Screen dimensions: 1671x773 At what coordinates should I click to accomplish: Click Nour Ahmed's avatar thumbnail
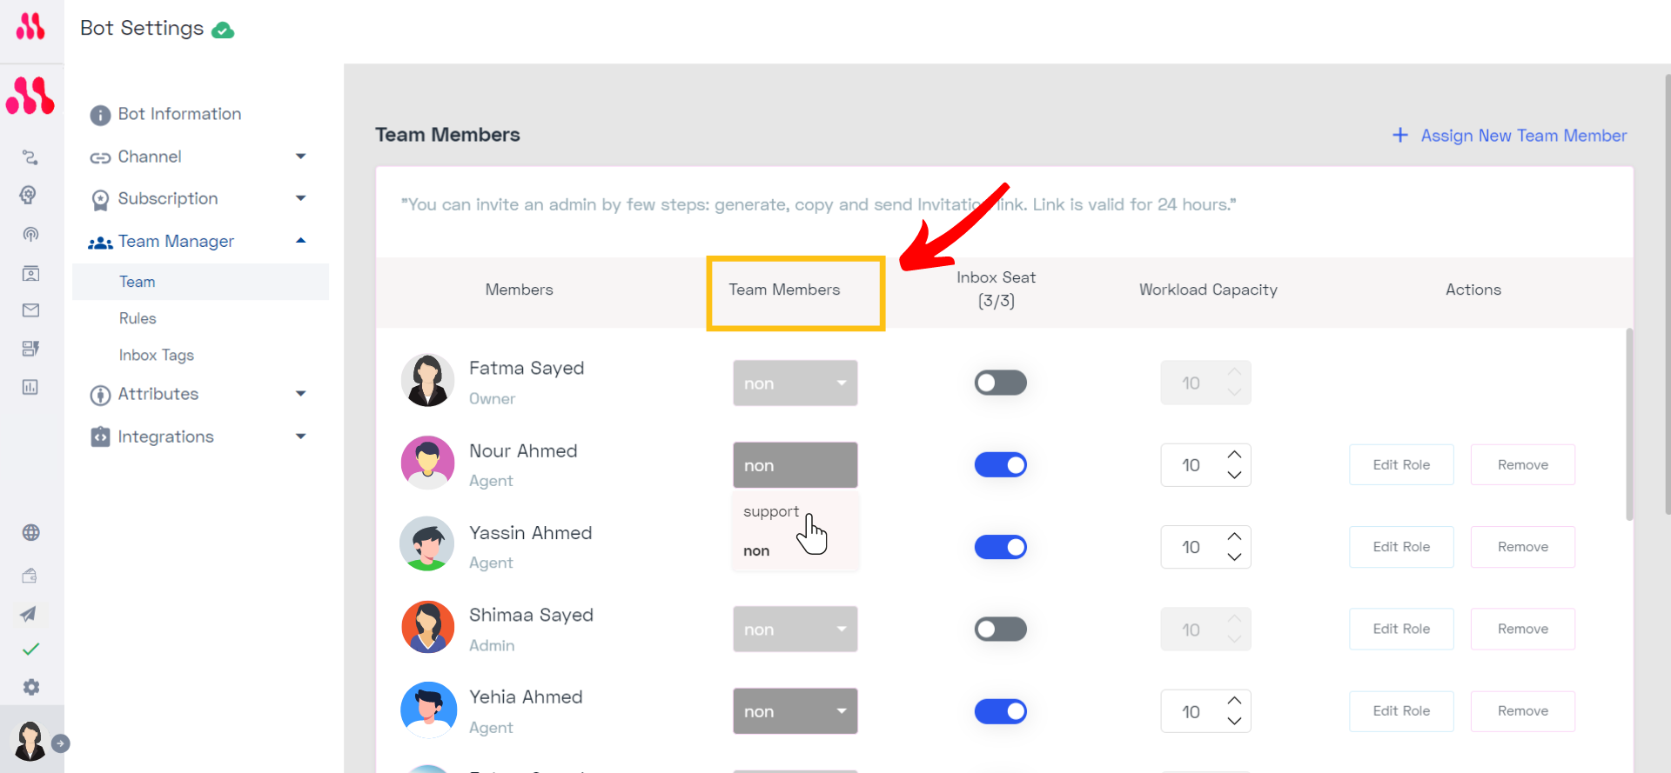click(427, 463)
